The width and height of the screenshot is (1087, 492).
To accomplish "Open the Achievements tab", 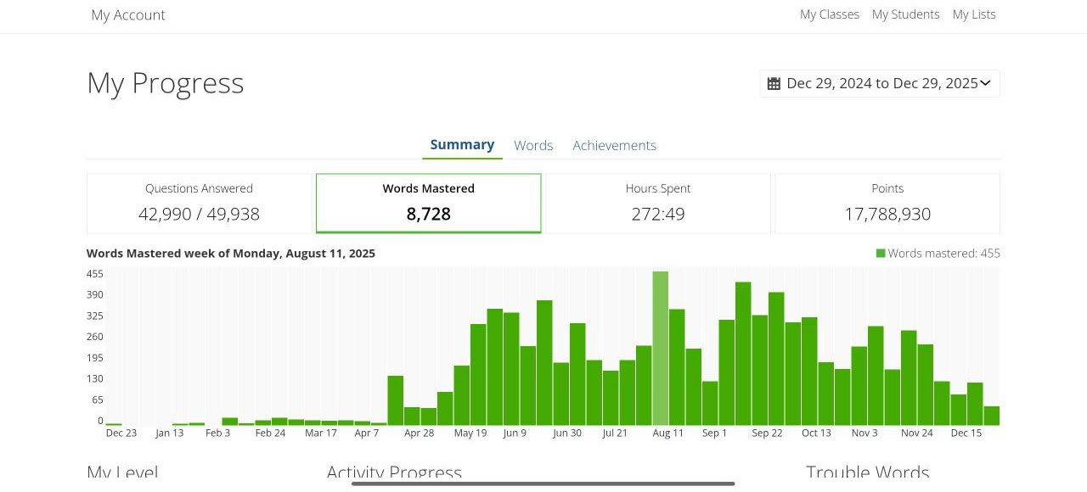I will (614, 145).
